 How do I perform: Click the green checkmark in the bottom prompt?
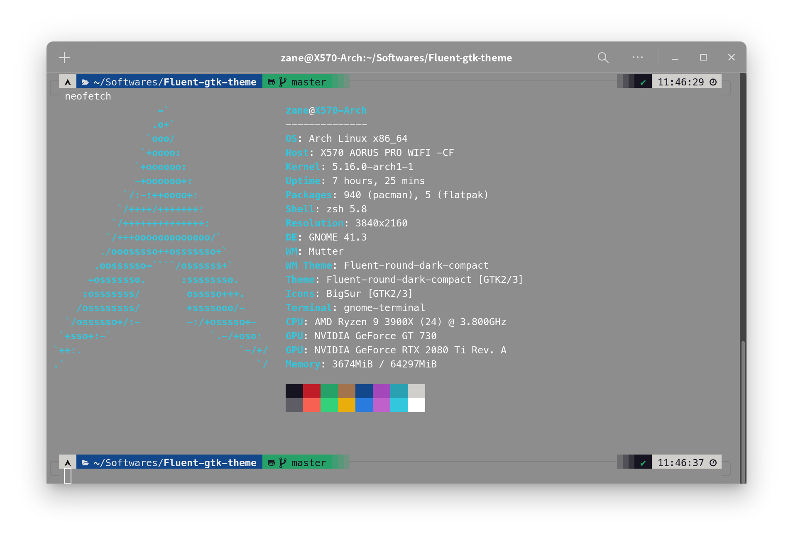pos(643,462)
